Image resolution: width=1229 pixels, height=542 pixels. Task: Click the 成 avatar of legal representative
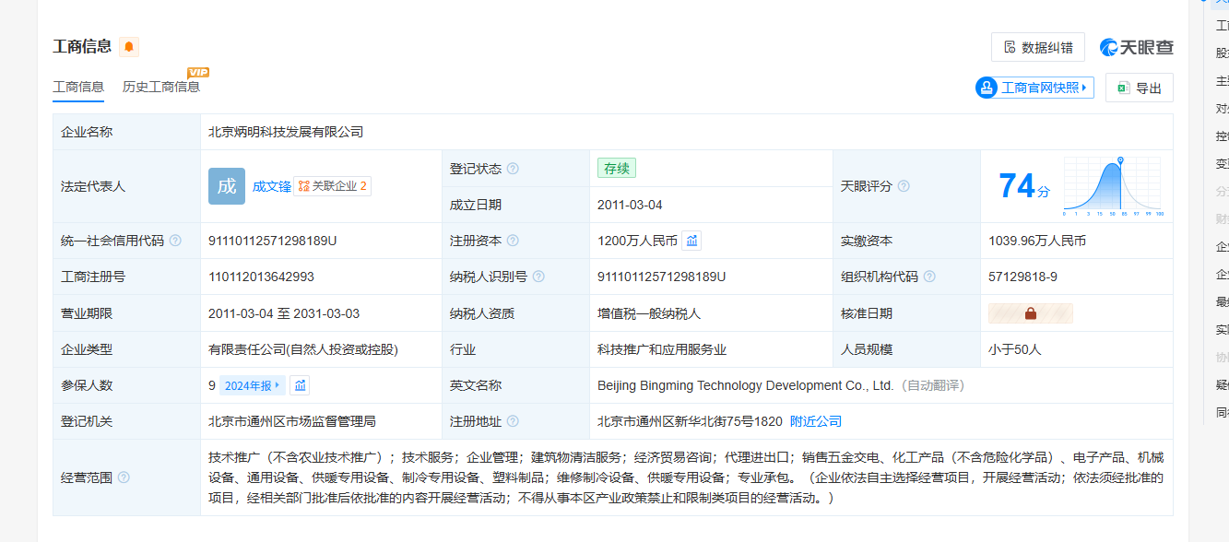coord(227,185)
